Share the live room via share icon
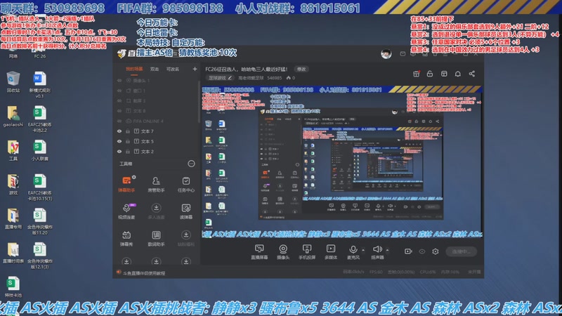Screen dimensions: 562x316 pyautogui.click(x=471, y=74)
